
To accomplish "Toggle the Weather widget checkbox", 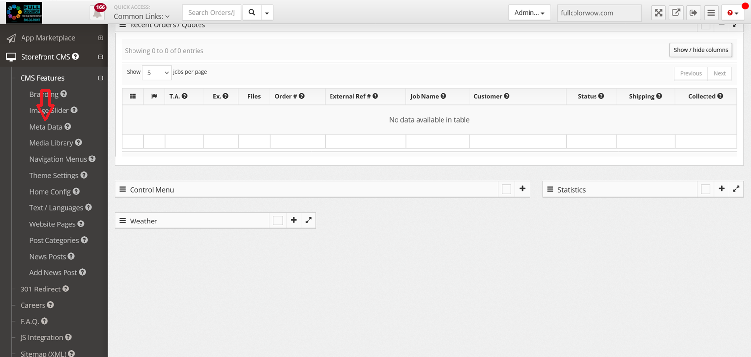I will [278, 221].
